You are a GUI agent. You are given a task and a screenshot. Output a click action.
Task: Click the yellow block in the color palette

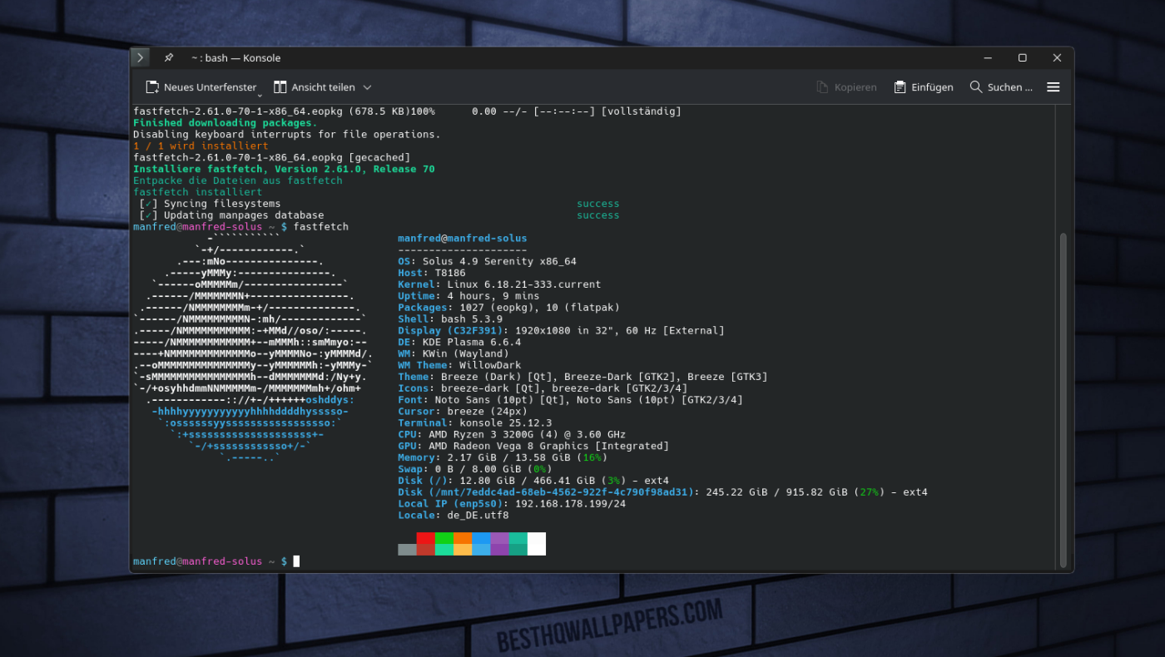[x=463, y=550]
